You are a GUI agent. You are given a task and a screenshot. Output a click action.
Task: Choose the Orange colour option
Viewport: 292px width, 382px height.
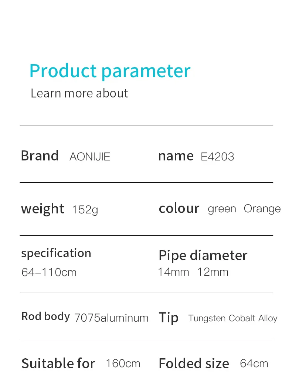pyautogui.click(x=262, y=209)
